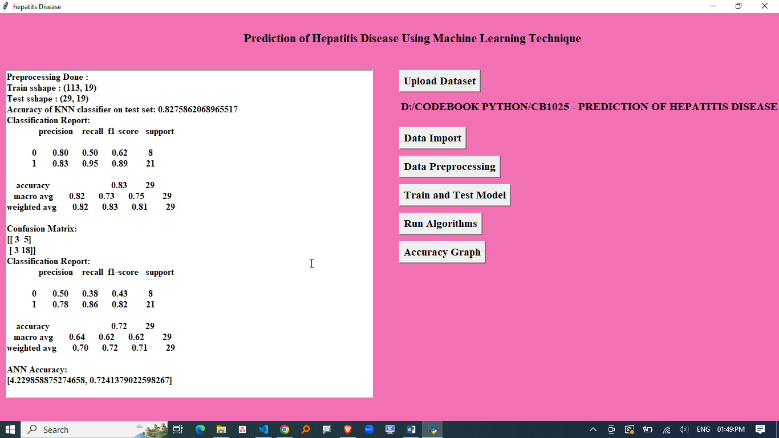Start Data Preprocessing
The height and width of the screenshot is (438, 779).
(x=449, y=167)
